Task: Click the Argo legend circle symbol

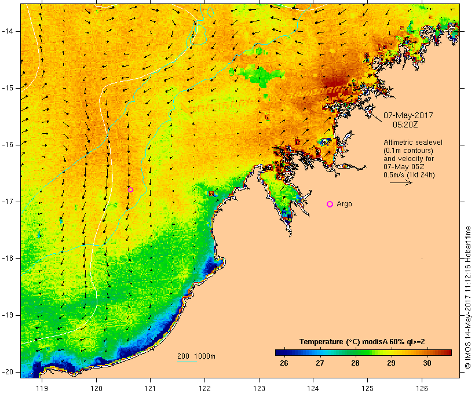Action: pos(330,205)
